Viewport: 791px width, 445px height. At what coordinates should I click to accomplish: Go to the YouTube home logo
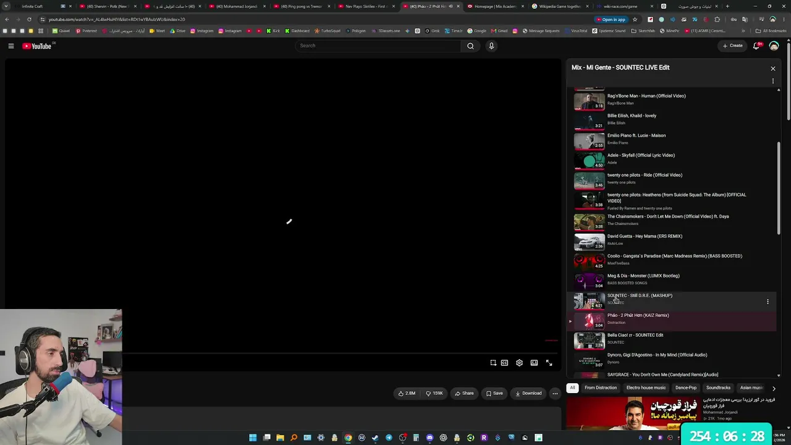(x=37, y=46)
